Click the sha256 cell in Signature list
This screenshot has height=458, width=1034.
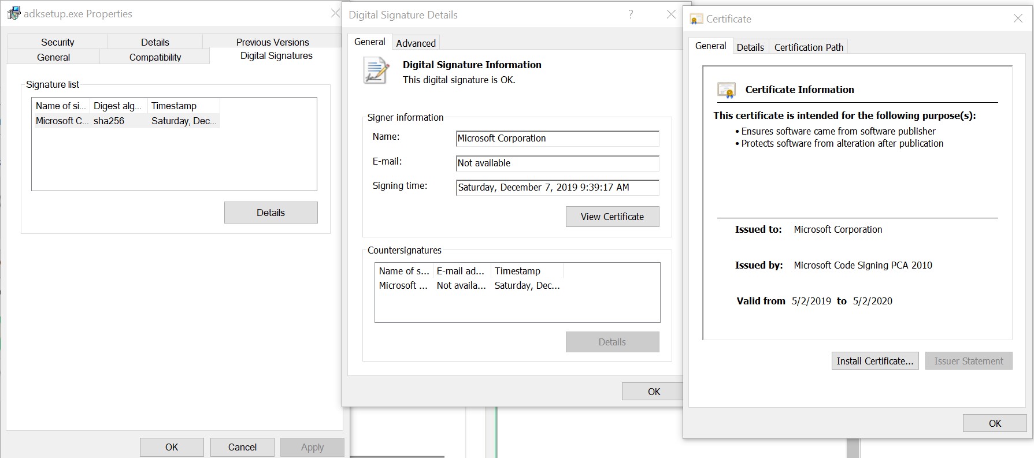[109, 121]
